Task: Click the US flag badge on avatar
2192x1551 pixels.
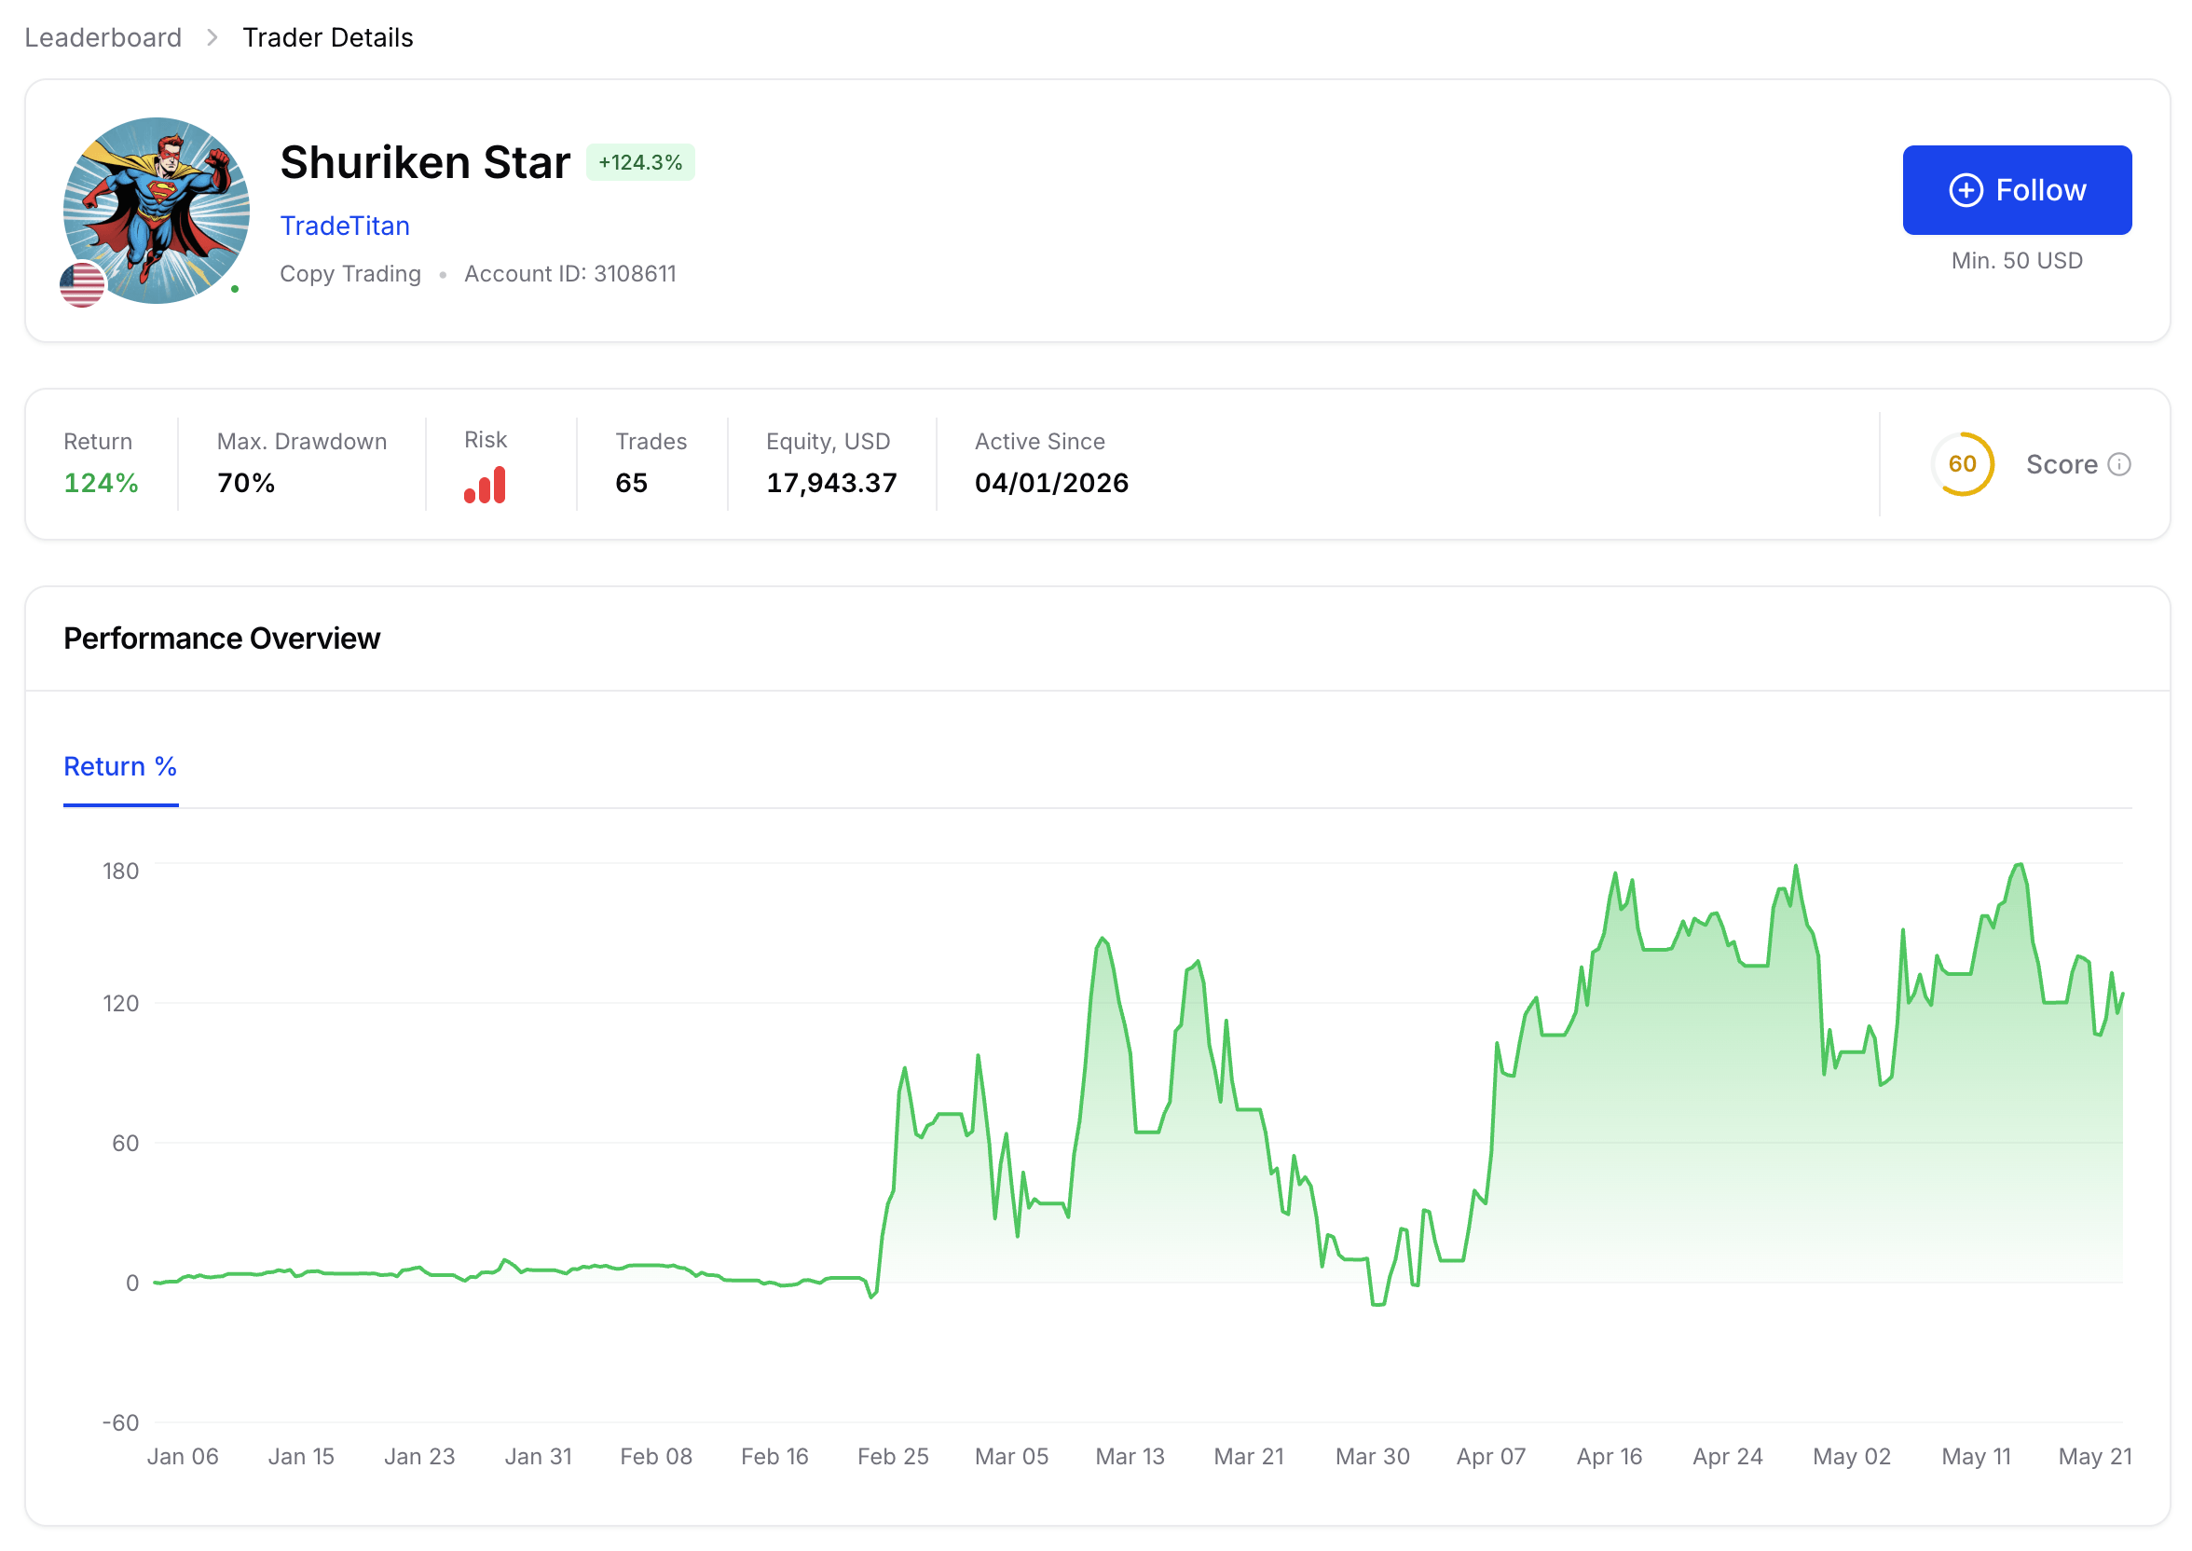Action: point(82,284)
